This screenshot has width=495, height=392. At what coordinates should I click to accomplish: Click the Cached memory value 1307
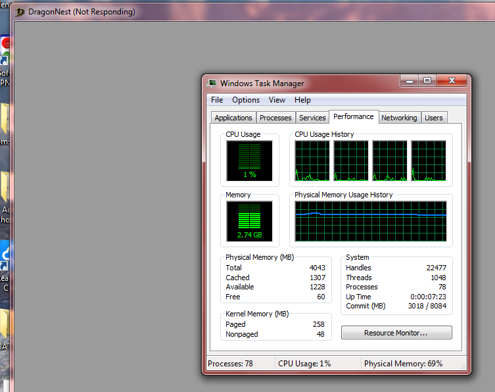pos(318,278)
